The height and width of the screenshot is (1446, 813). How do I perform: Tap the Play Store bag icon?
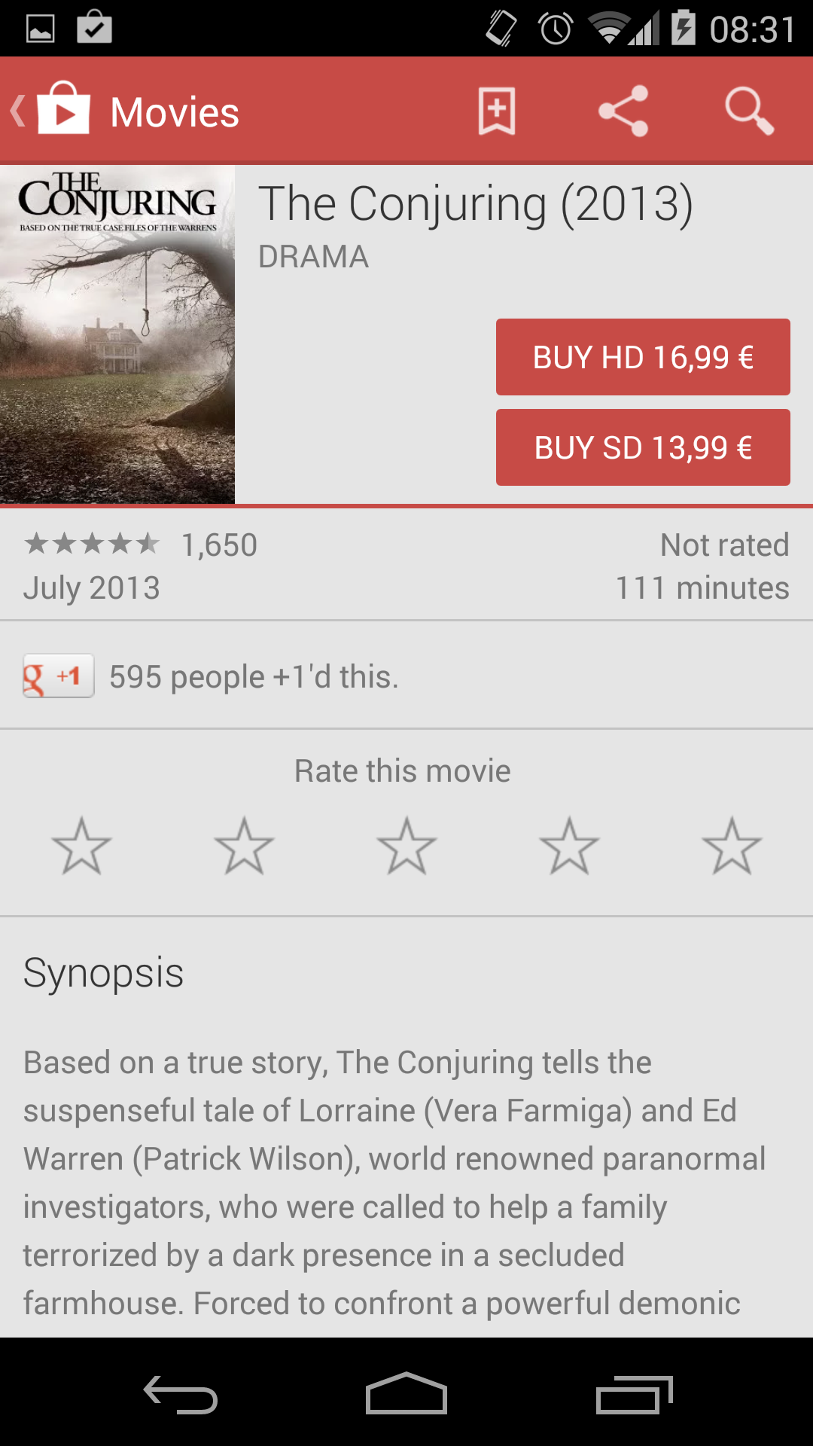point(63,108)
